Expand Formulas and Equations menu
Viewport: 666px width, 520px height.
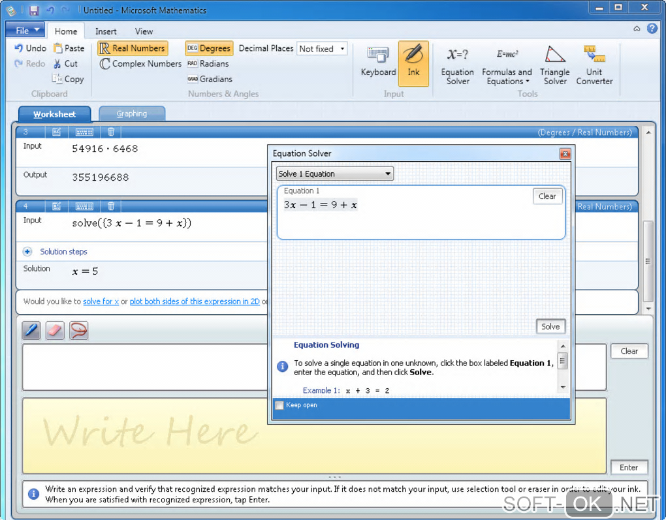pyautogui.click(x=507, y=65)
